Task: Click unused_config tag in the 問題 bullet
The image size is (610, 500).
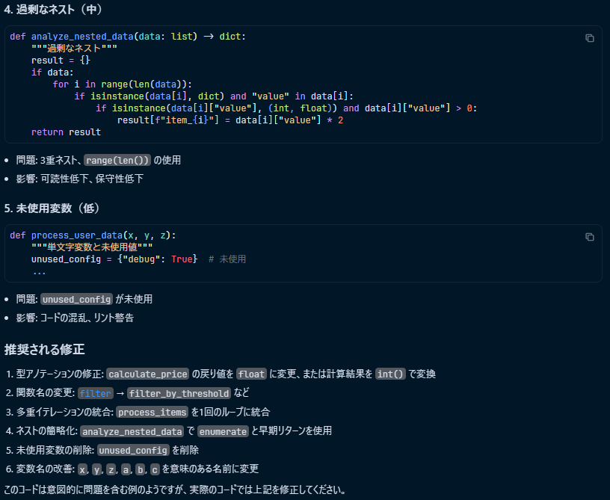Action: tap(77, 300)
